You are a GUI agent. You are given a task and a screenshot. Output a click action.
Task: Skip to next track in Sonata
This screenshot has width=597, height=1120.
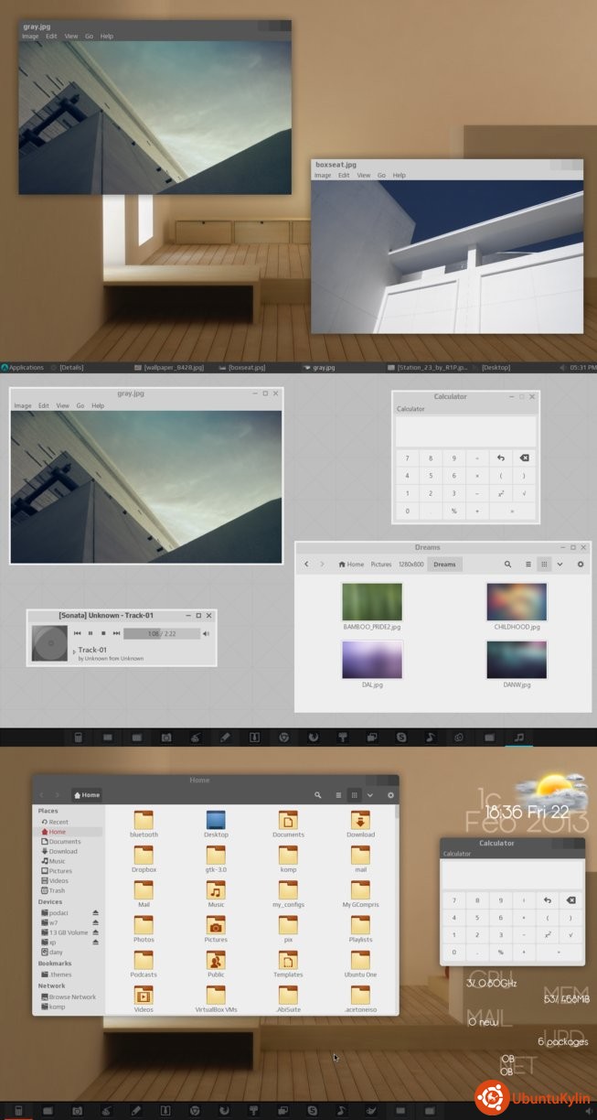116,633
